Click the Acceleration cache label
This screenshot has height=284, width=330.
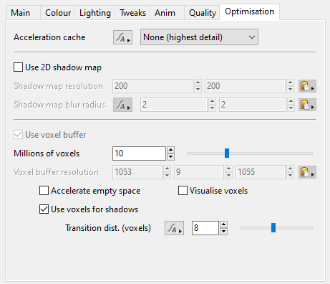point(49,37)
